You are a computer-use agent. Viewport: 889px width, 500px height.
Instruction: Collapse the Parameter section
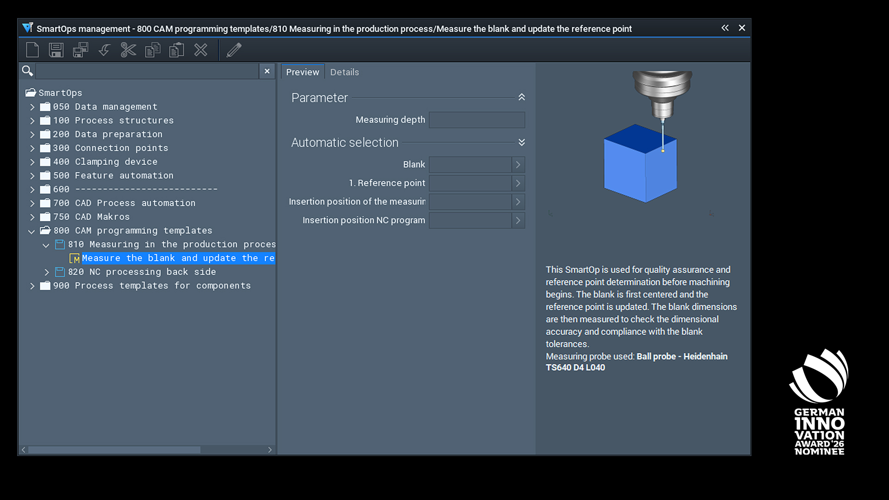pos(522,97)
